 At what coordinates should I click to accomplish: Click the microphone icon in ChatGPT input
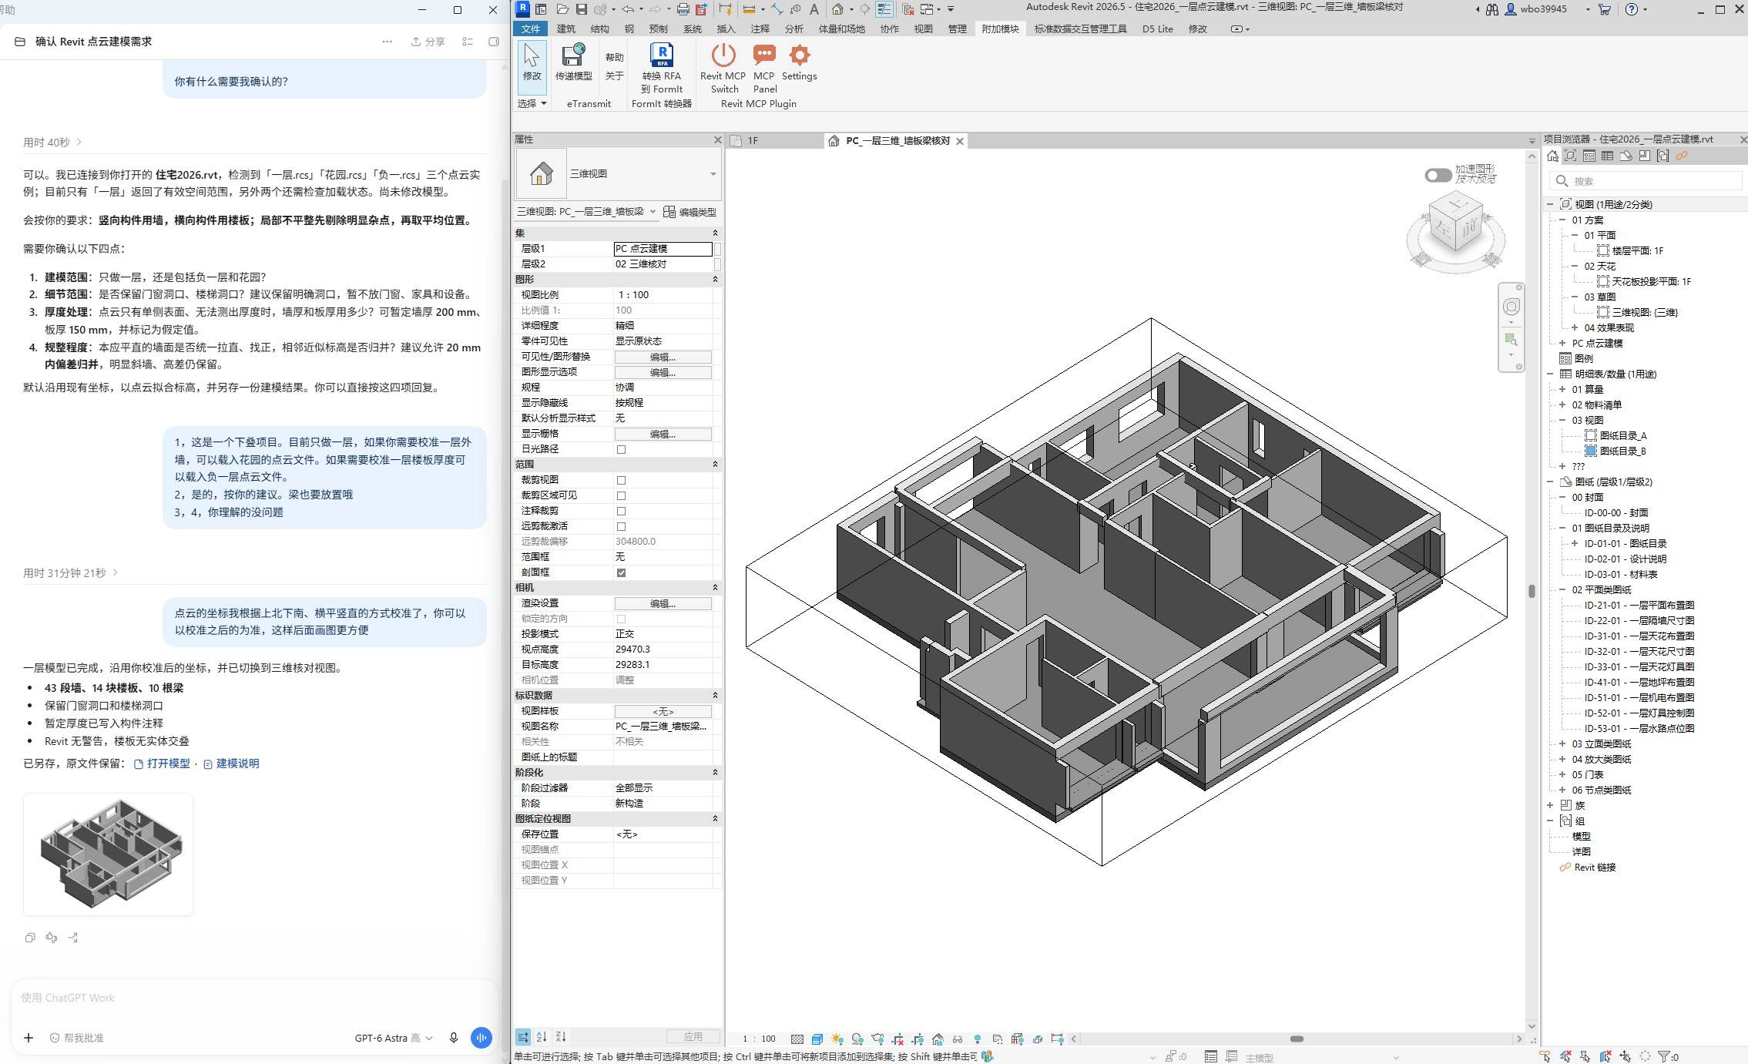pyautogui.click(x=454, y=1038)
